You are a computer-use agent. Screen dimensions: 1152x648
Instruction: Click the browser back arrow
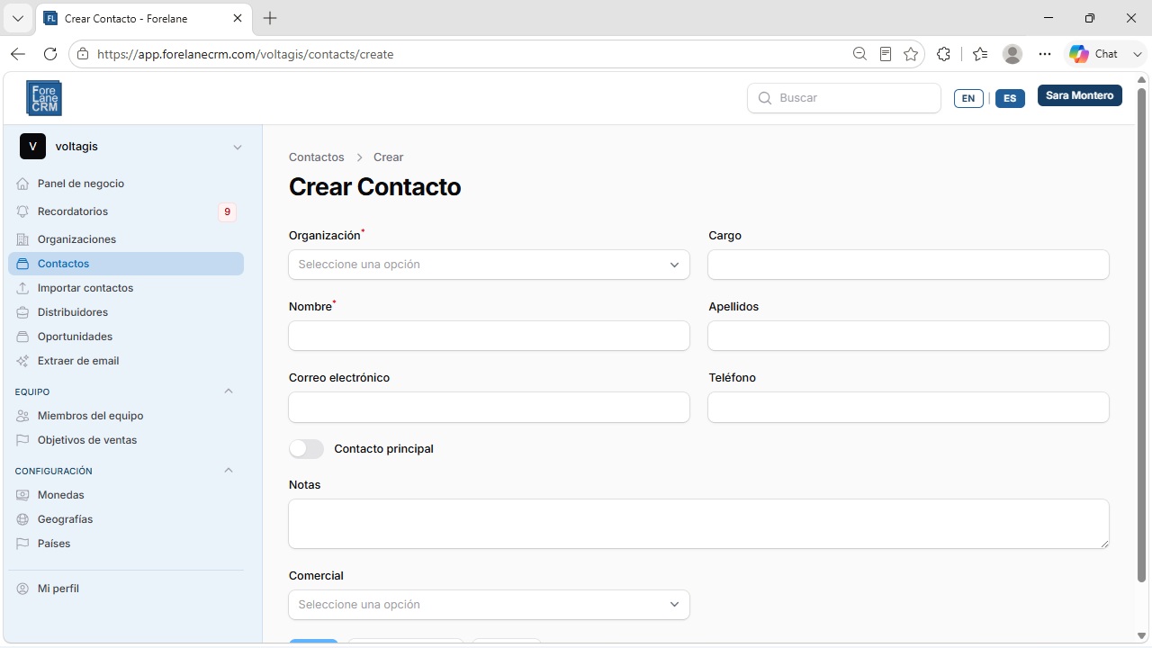click(x=18, y=54)
